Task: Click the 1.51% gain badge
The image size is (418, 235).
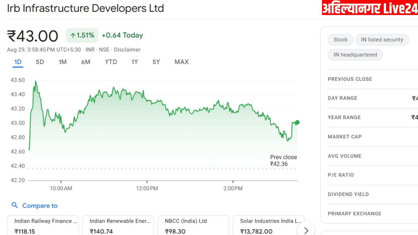Action: pos(82,35)
